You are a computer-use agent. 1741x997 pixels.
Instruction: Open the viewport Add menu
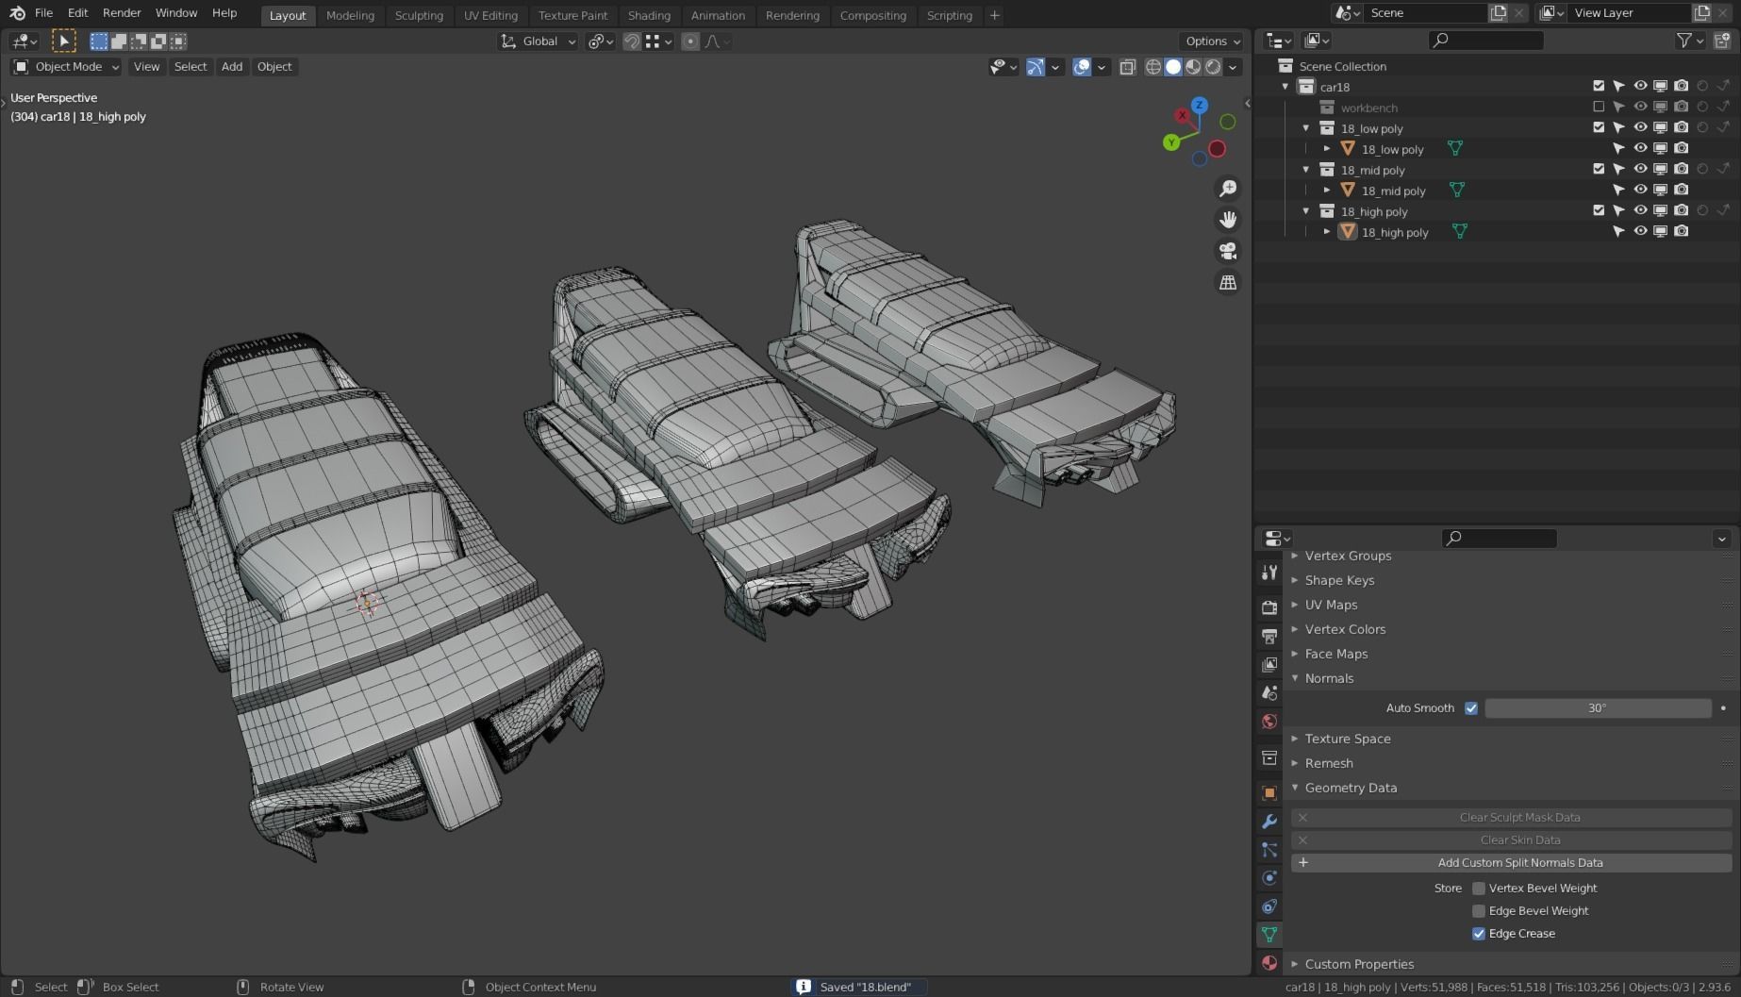(232, 67)
